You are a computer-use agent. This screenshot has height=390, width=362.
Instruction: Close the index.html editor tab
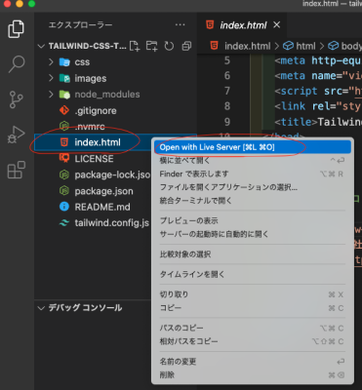pos(276,24)
